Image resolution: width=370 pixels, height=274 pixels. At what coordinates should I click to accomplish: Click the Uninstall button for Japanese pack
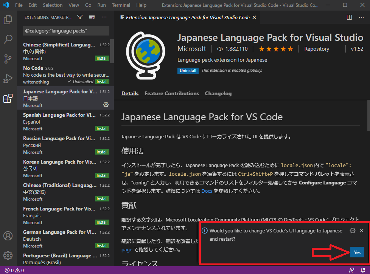(188, 71)
